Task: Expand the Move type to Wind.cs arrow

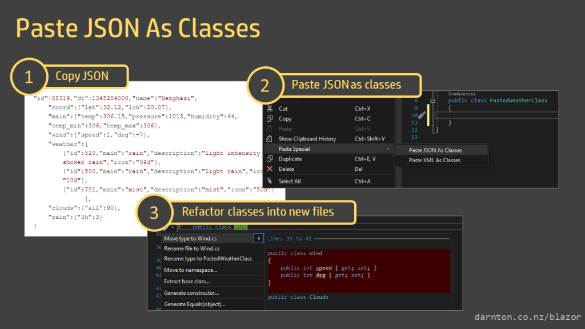Action: [260, 238]
